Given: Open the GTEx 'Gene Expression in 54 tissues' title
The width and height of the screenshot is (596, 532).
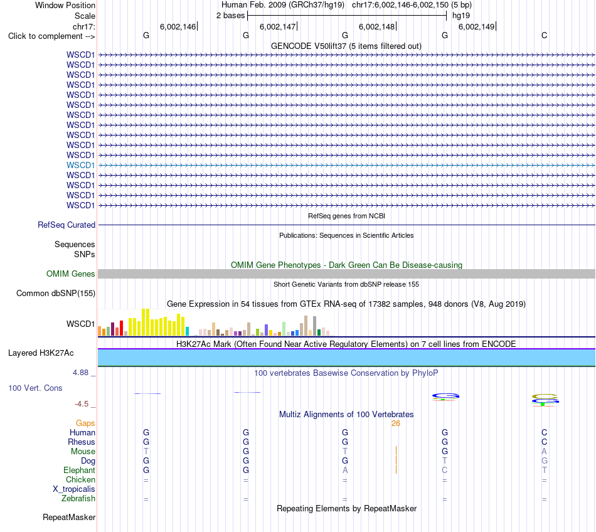Looking at the screenshot, I should (346, 304).
